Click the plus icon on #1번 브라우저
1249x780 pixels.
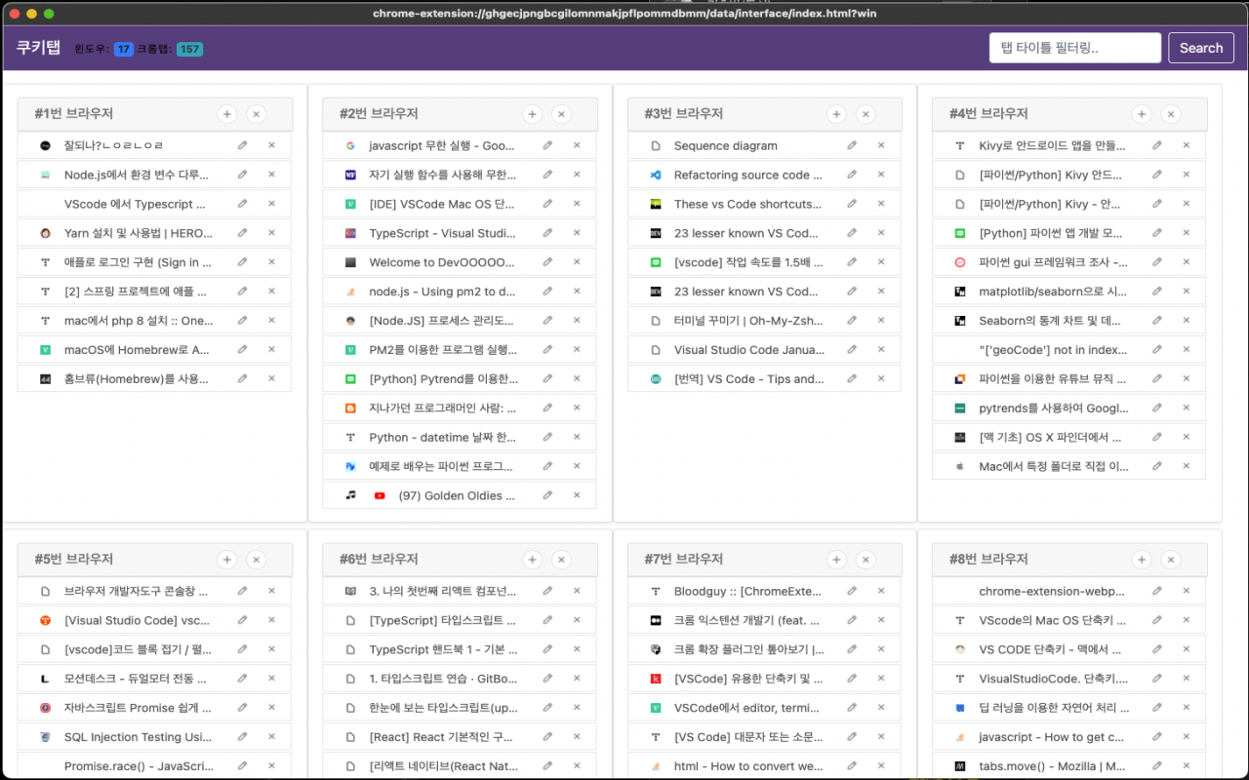[227, 114]
